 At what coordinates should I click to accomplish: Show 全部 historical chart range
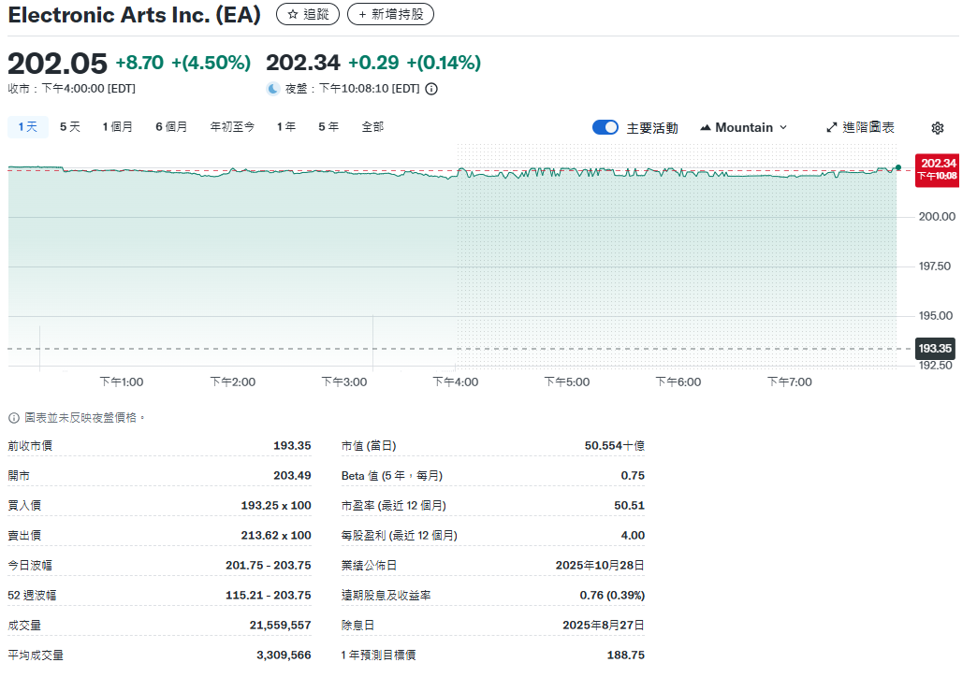pyautogui.click(x=372, y=127)
